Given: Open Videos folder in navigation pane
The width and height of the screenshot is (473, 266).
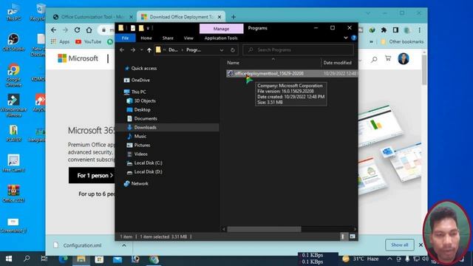Looking at the screenshot, I should [x=141, y=154].
